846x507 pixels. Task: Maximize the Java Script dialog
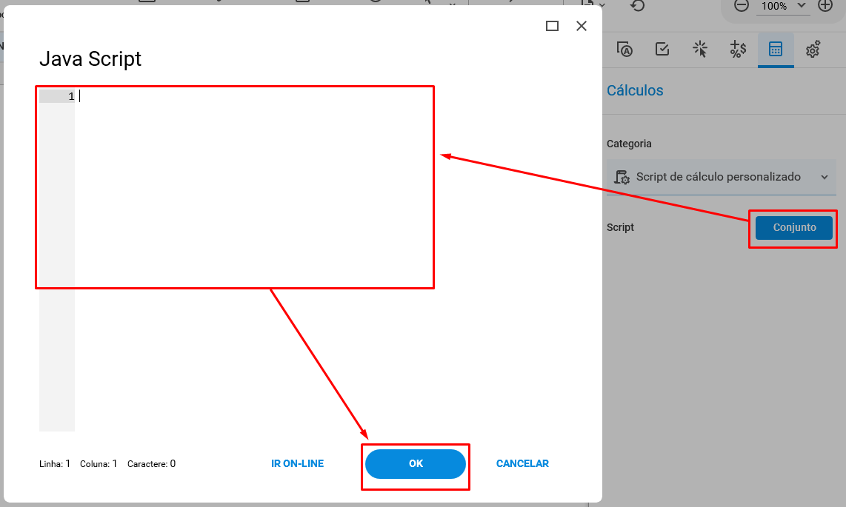(552, 26)
